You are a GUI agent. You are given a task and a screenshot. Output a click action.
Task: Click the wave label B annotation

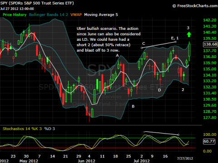(133, 106)
